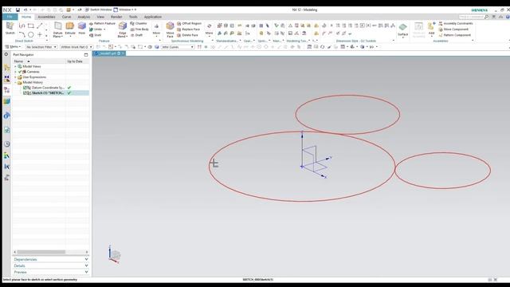Start a new Sketch from the ribbon
This screenshot has width=510, height=287.
coord(10,28)
